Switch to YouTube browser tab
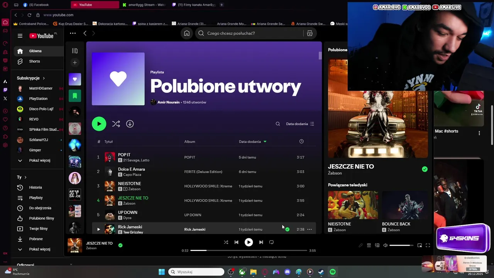 click(95, 5)
